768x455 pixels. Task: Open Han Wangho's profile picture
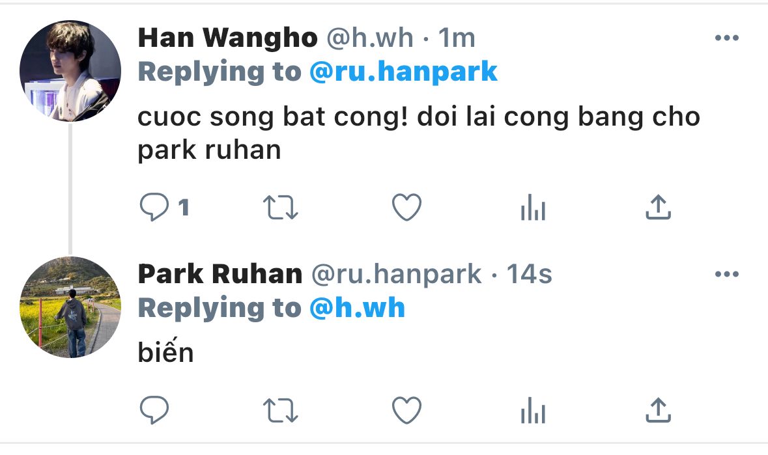click(x=70, y=70)
